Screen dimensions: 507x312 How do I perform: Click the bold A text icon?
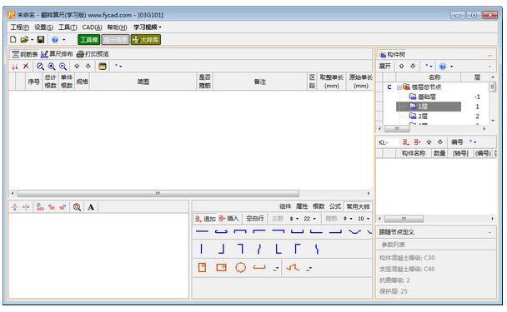click(91, 207)
